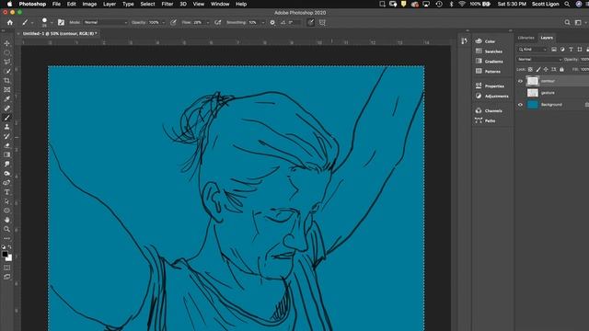Open the Edit Toolbar three-dots menu
The image size is (589, 331).
coord(6,238)
